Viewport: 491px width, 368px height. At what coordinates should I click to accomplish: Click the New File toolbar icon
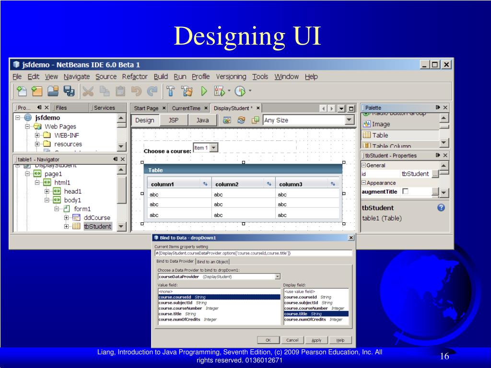pyautogui.click(x=21, y=91)
